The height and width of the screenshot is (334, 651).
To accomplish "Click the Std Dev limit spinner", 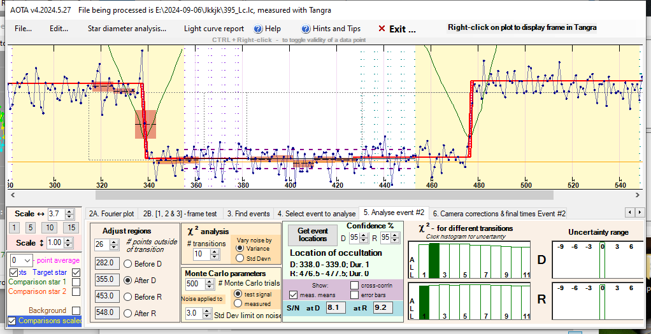I will 198,314.
